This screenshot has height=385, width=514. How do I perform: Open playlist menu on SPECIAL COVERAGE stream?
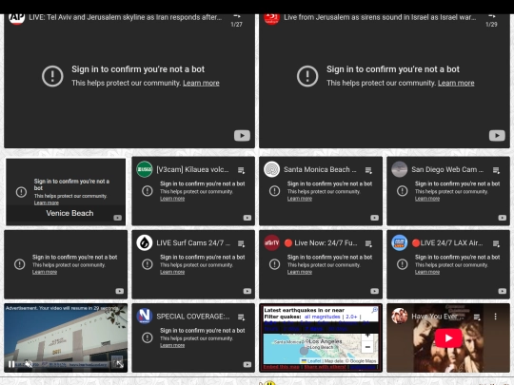coord(241,317)
